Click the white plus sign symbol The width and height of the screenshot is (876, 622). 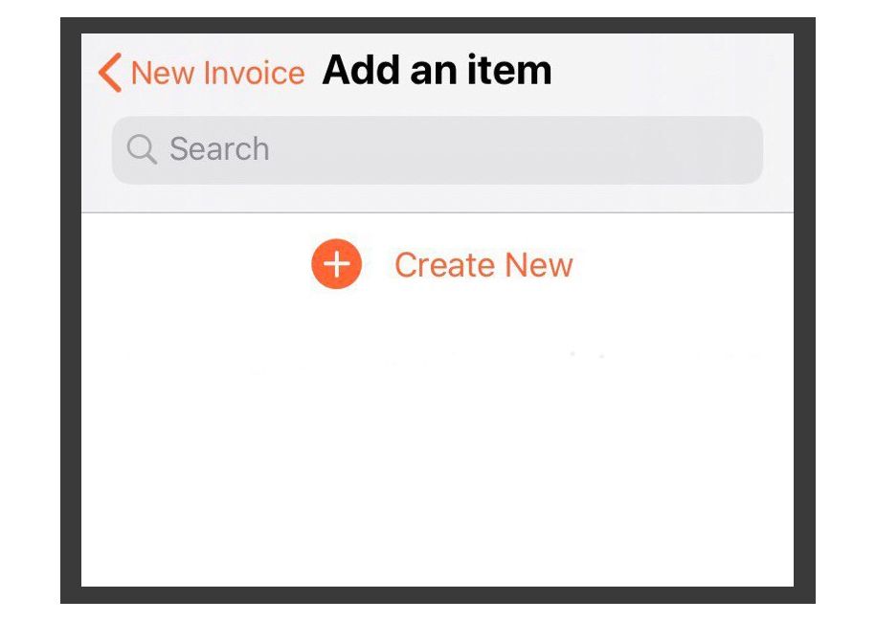[336, 264]
